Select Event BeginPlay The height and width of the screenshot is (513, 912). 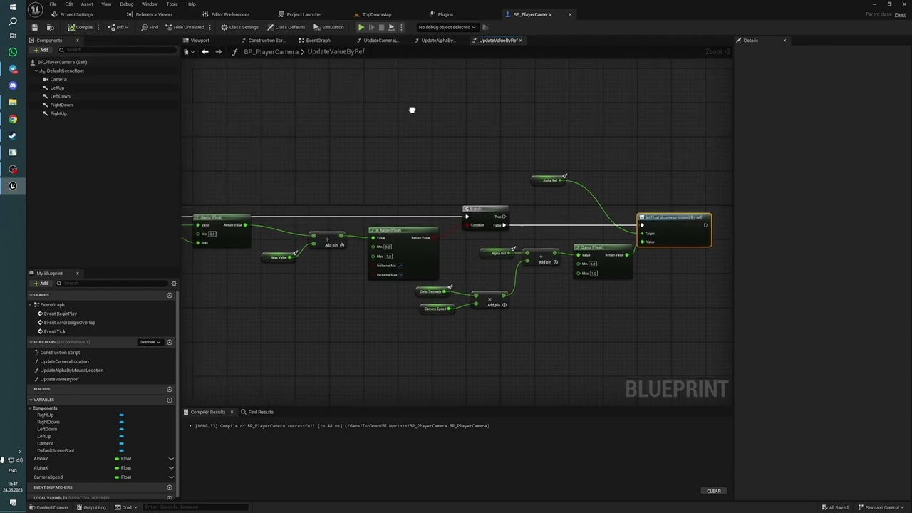tap(60, 313)
